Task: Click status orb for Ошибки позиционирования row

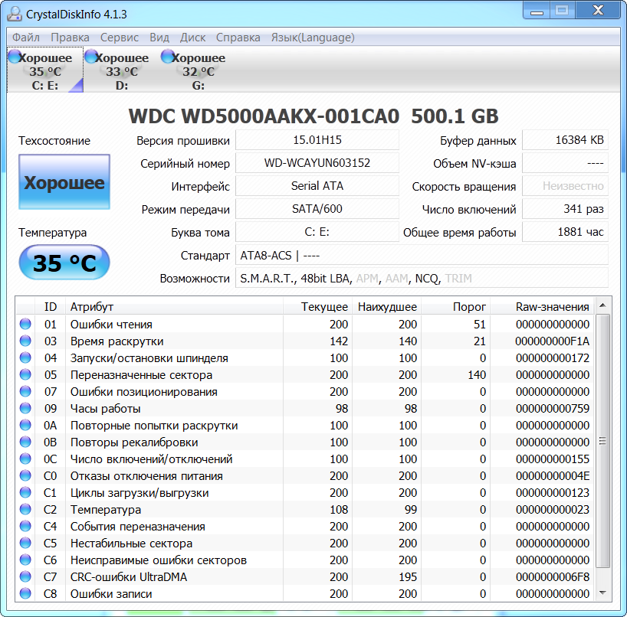Action: (25, 391)
